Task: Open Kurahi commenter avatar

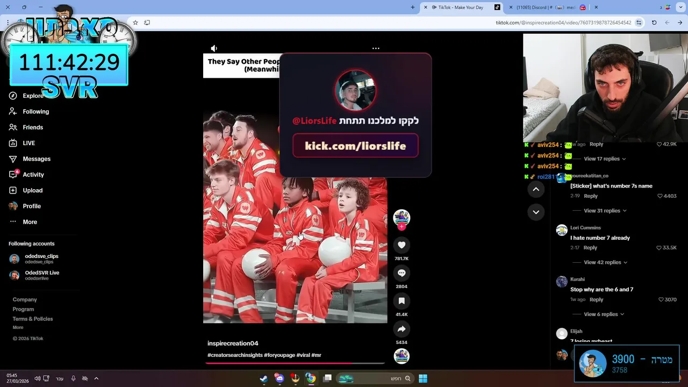Action: point(562,282)
